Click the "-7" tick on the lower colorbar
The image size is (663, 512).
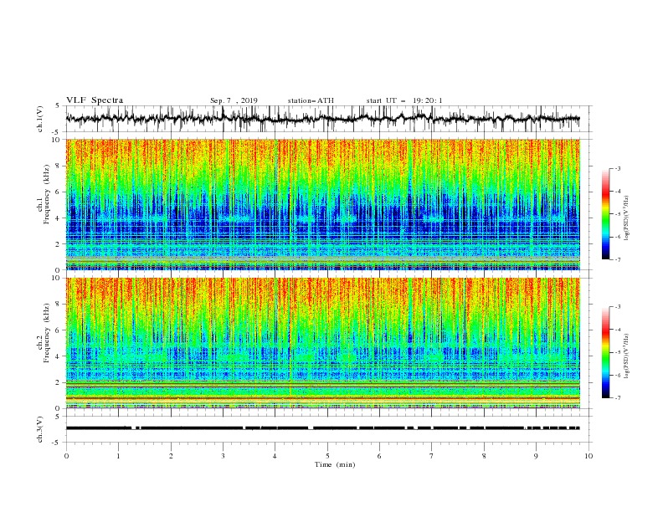pyautogui.click(x=618, y=398)
